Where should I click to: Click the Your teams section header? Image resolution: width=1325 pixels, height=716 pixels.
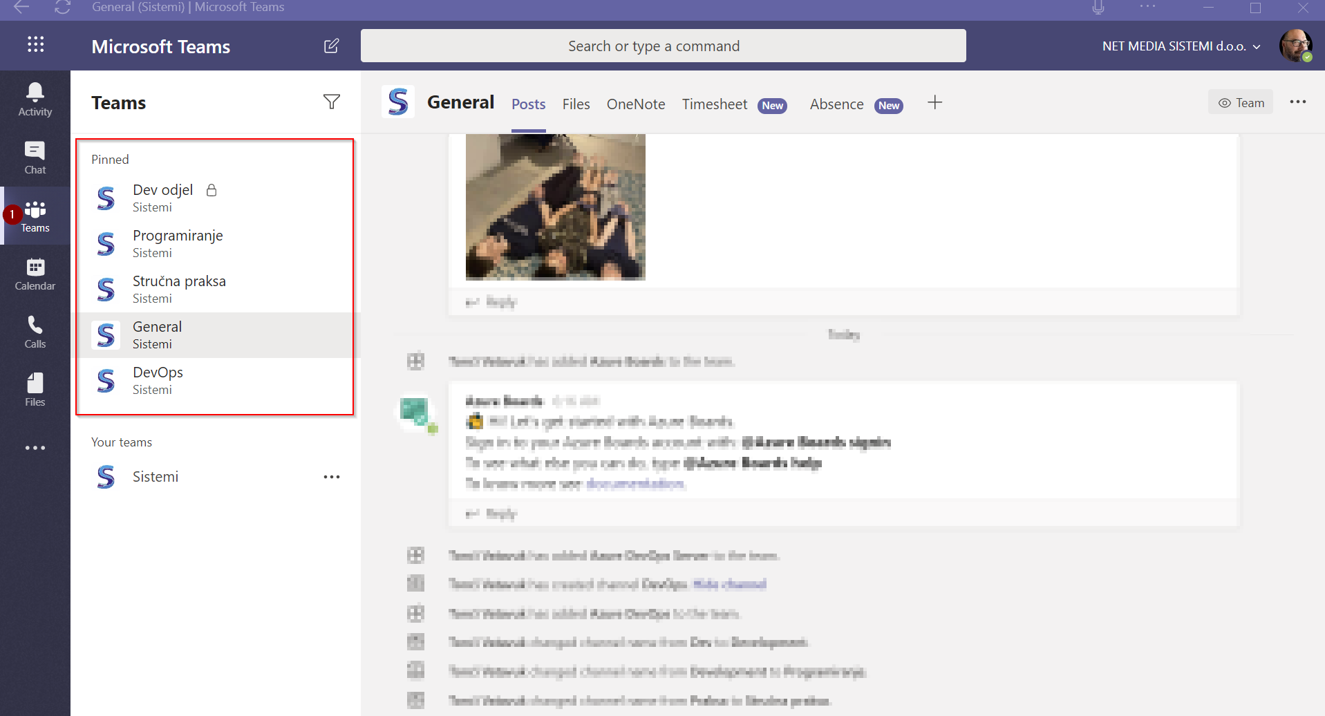[122, 442]
